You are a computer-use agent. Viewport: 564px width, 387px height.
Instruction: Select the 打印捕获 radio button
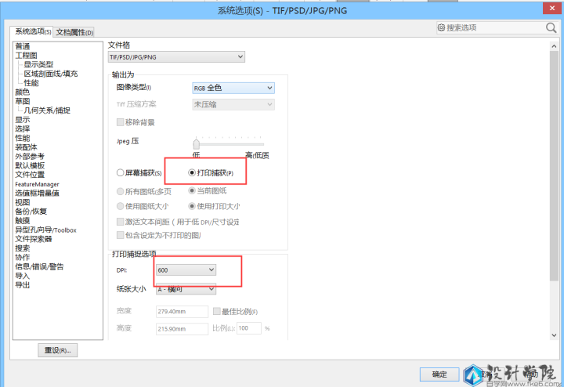coord(192,172)
